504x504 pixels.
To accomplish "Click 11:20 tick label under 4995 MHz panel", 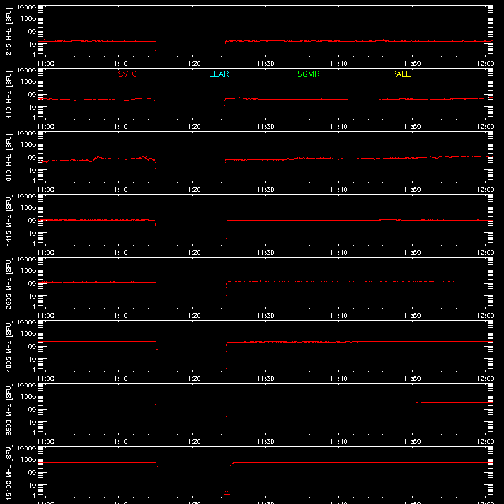I will pyautogui.click(x=192, y=379).
